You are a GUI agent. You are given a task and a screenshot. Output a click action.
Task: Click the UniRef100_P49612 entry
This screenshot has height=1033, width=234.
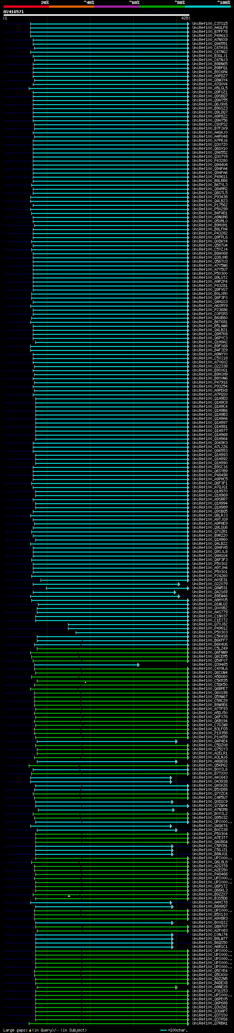tap(210, 628)
